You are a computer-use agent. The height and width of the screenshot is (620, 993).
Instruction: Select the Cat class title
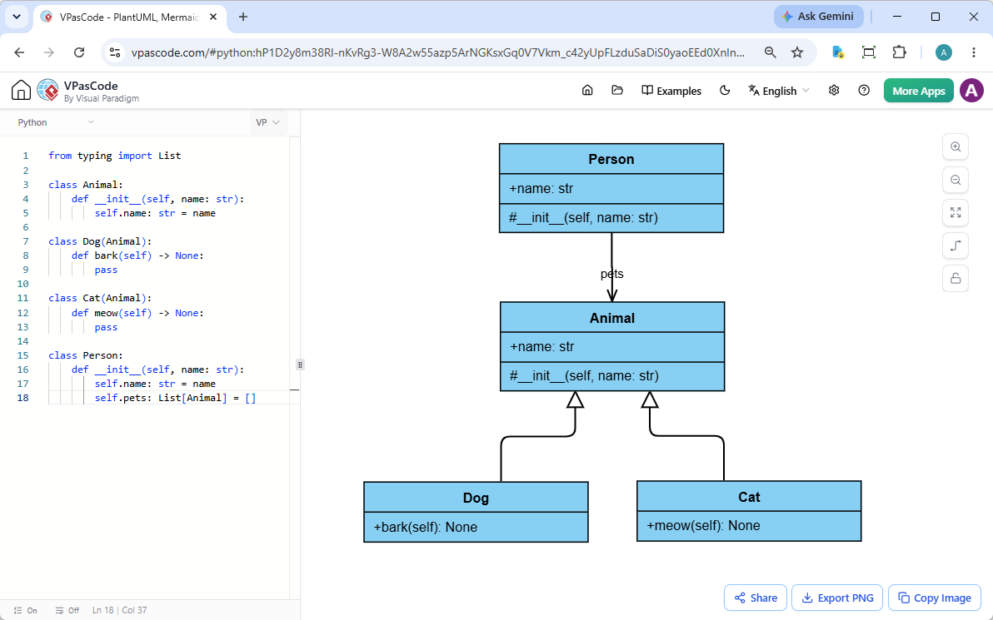click(x=749, y=498)
